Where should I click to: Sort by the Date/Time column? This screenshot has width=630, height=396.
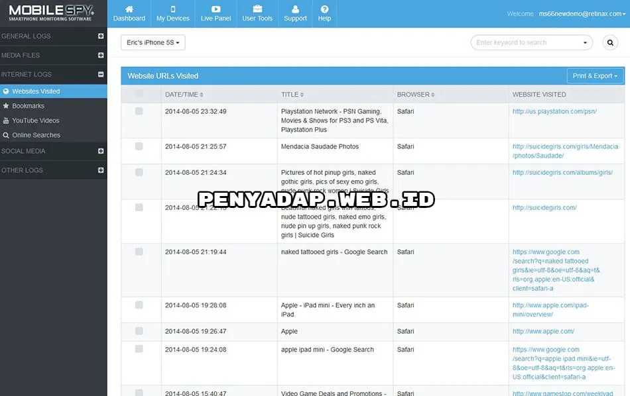[184, 95]
